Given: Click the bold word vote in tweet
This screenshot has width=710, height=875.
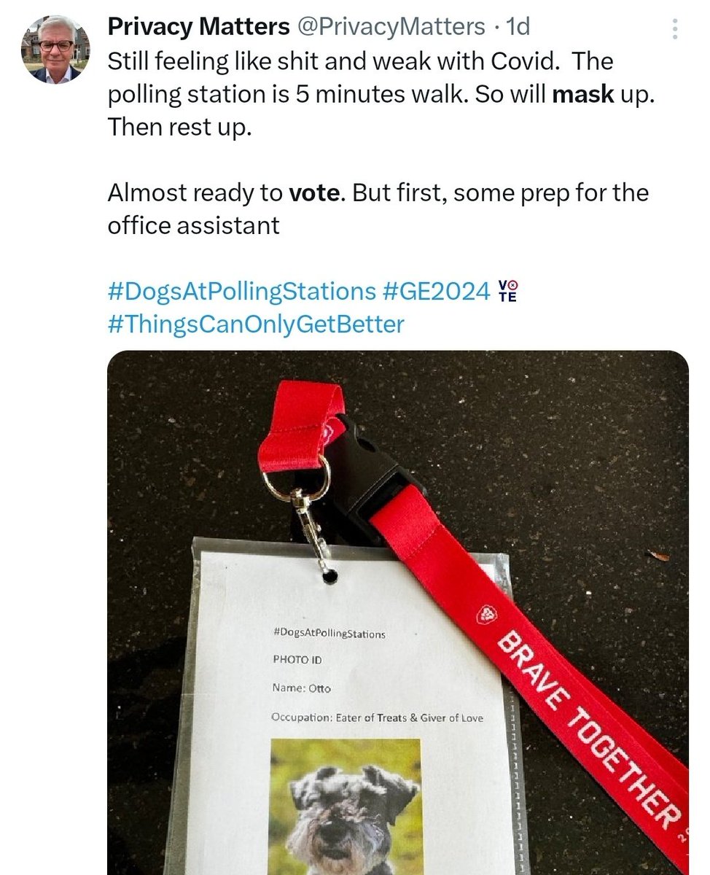Looking at the screenshot, I should [x=313, y=193].
